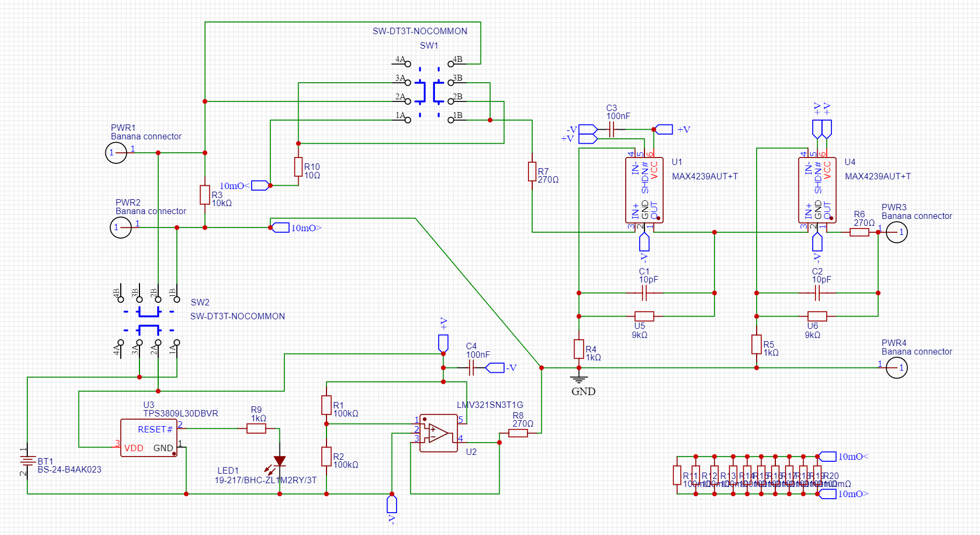Viewport: 980px width, 535px height.
Task: Click the BS-24-B4AK023 battery label
Action: (x=69, y=470)
